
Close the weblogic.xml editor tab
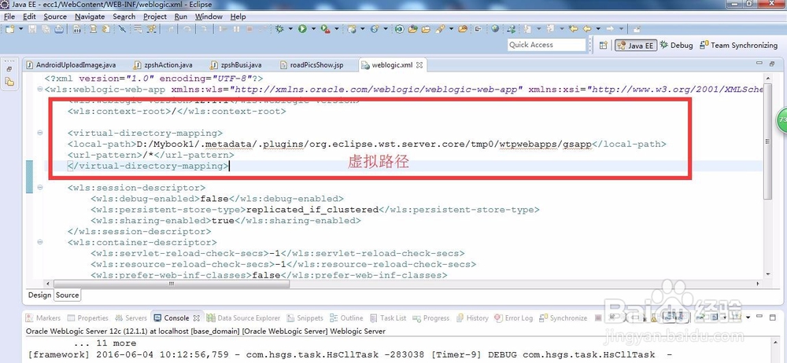coord(419,65)
